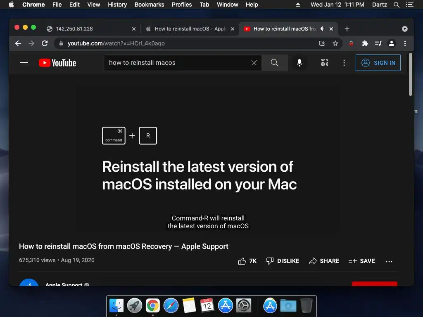Close the active YouTube tab
This screenshot has width=423, height=317.
point(331,29)
